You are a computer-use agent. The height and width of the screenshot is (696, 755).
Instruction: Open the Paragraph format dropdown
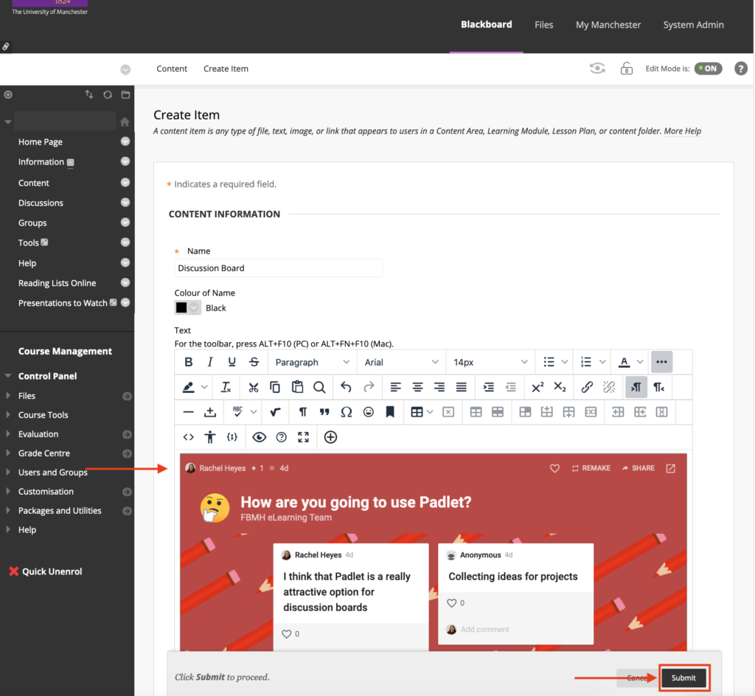(x=312, y=362)
